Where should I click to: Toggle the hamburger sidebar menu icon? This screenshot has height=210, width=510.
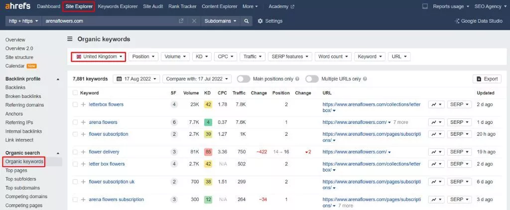(70, 39)
